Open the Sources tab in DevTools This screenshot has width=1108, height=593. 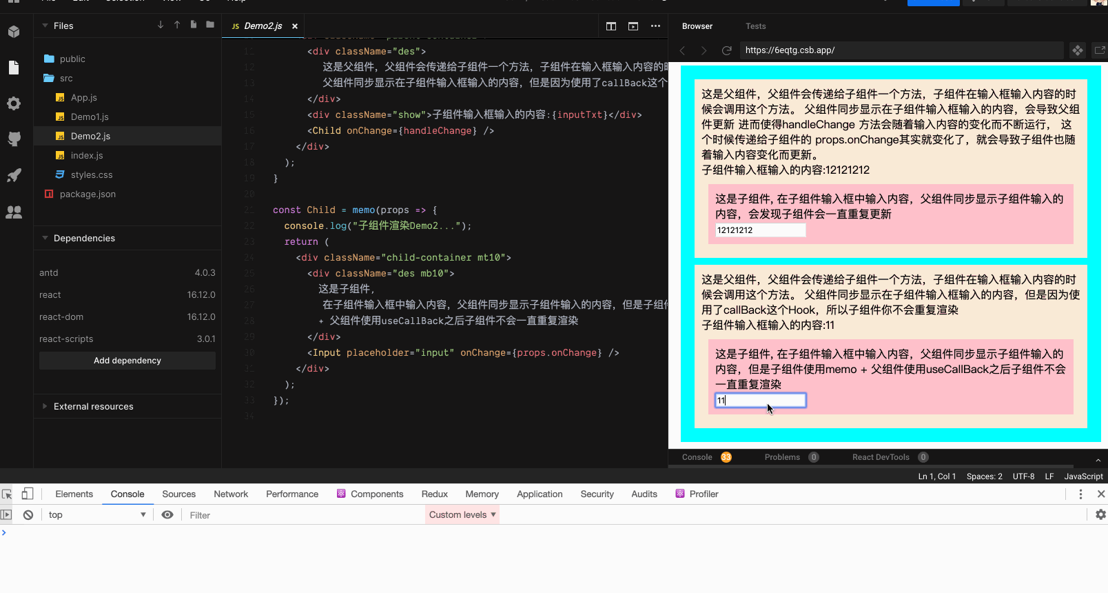[x=179, y=494]
